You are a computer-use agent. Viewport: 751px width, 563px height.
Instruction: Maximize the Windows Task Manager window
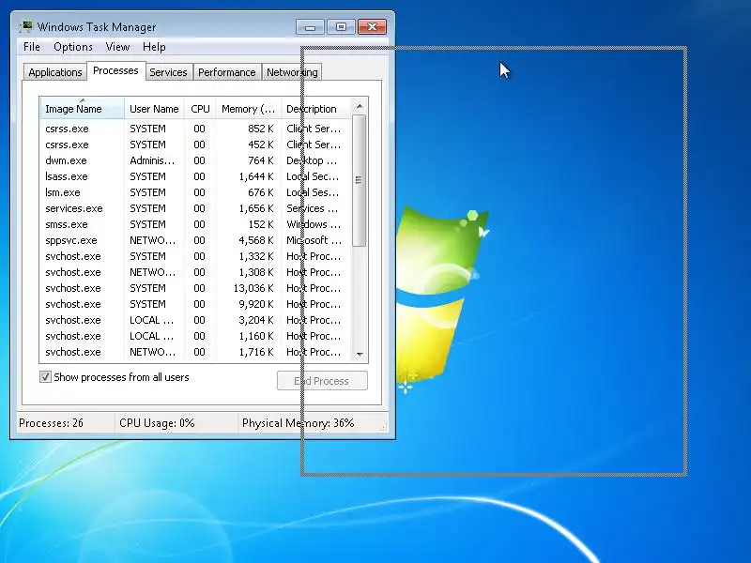pos(341,27)
